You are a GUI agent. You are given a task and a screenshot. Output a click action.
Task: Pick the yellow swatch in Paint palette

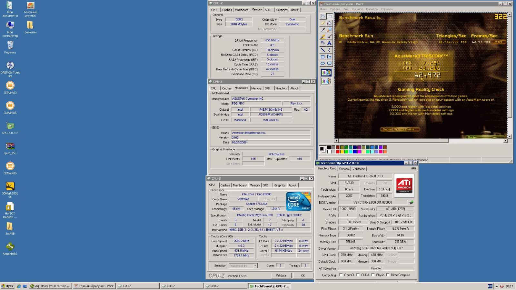point(342,151)
